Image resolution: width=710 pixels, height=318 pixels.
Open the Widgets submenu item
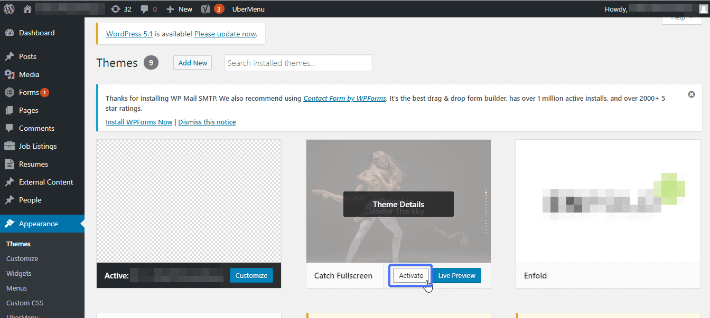click(19, 273)
